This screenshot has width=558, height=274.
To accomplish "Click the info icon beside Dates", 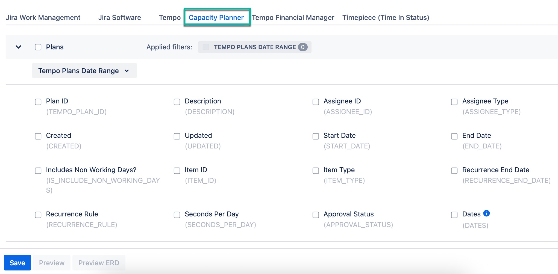I will tap(486, 213).
